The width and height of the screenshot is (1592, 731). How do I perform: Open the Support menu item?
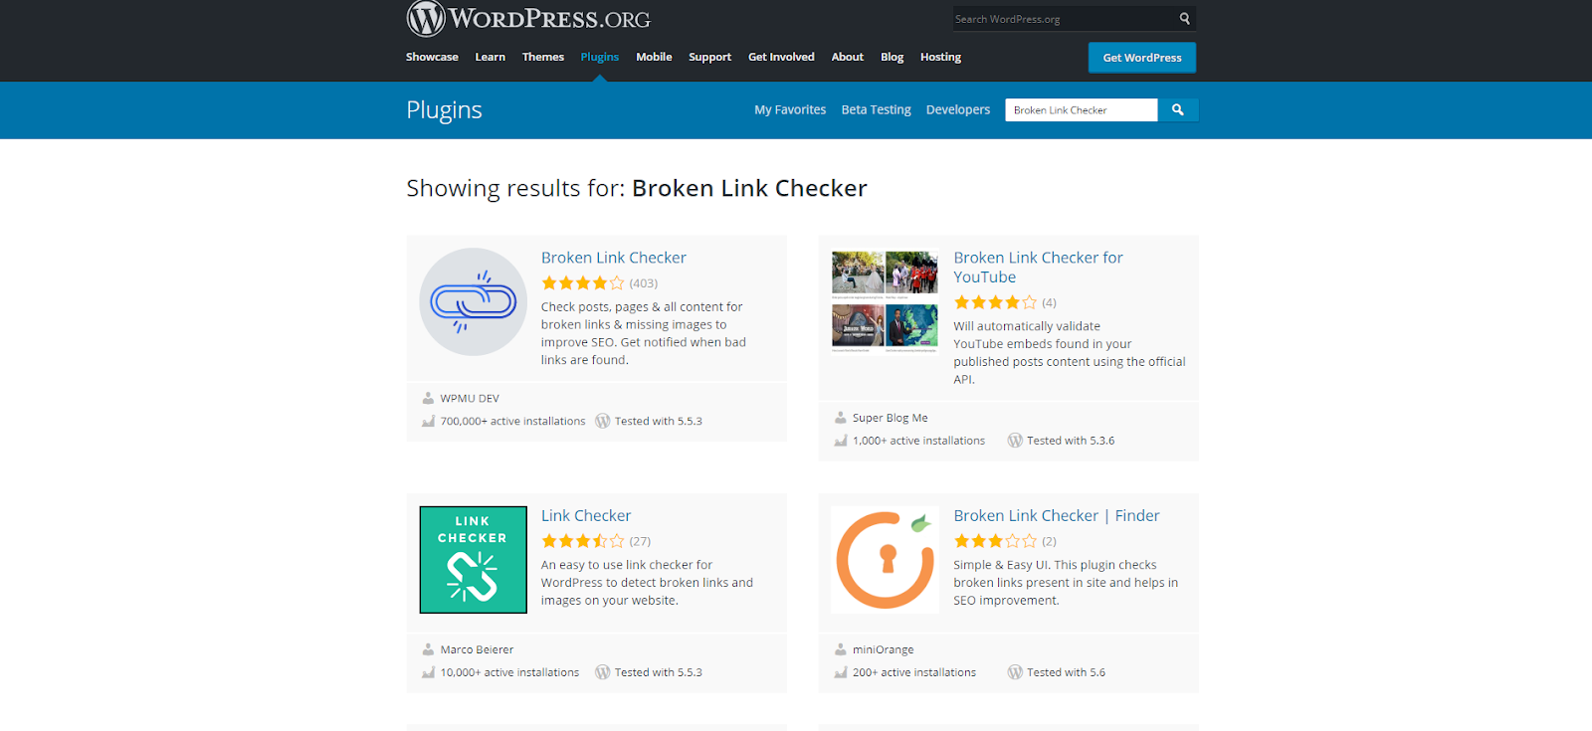(709, 57)
